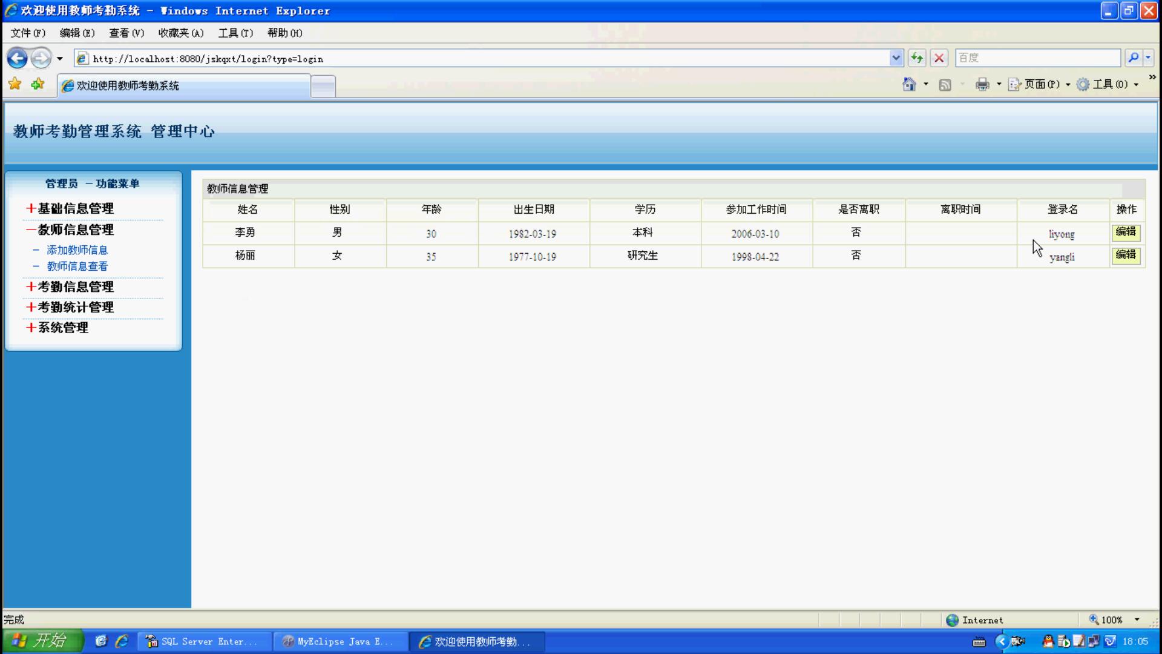
Task: Open the 帮助(H) menu
Action: 284,33
